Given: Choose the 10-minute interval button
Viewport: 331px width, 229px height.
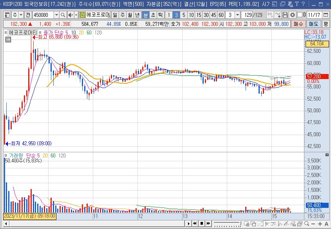Looking at the screenshot, I should pyautogui.click(x=191, y=15).
